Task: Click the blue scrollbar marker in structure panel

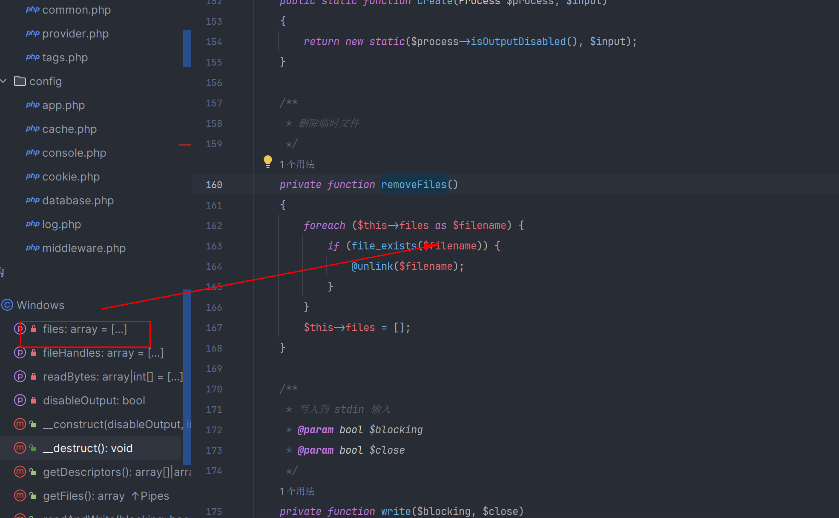Action: coord(187,377)
